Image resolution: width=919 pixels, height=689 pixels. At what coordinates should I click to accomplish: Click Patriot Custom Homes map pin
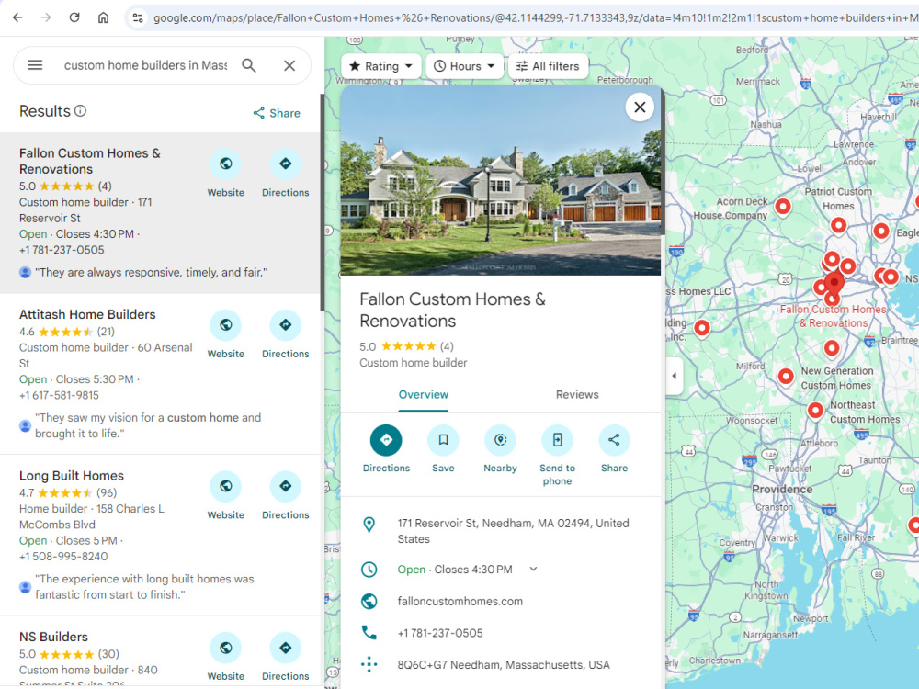(x=839, y=225)
